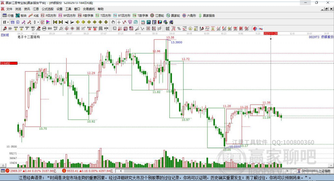Click the 沪 index 2969.37 status entry
The image size is (334, 181).
pos(31,171)
